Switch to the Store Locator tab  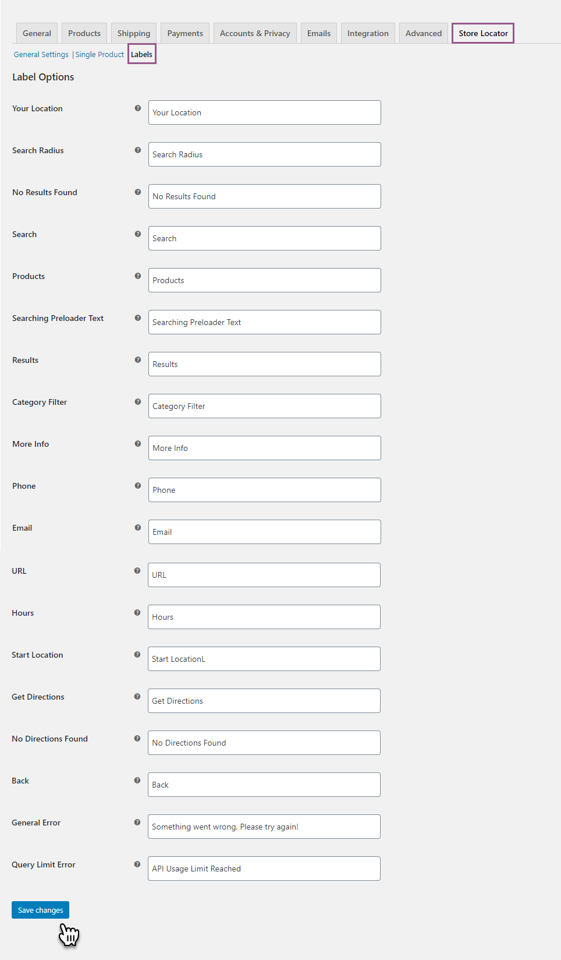click(482, 33)
